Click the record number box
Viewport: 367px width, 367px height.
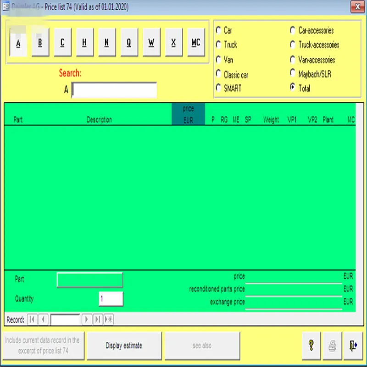(x=65, y=319)
